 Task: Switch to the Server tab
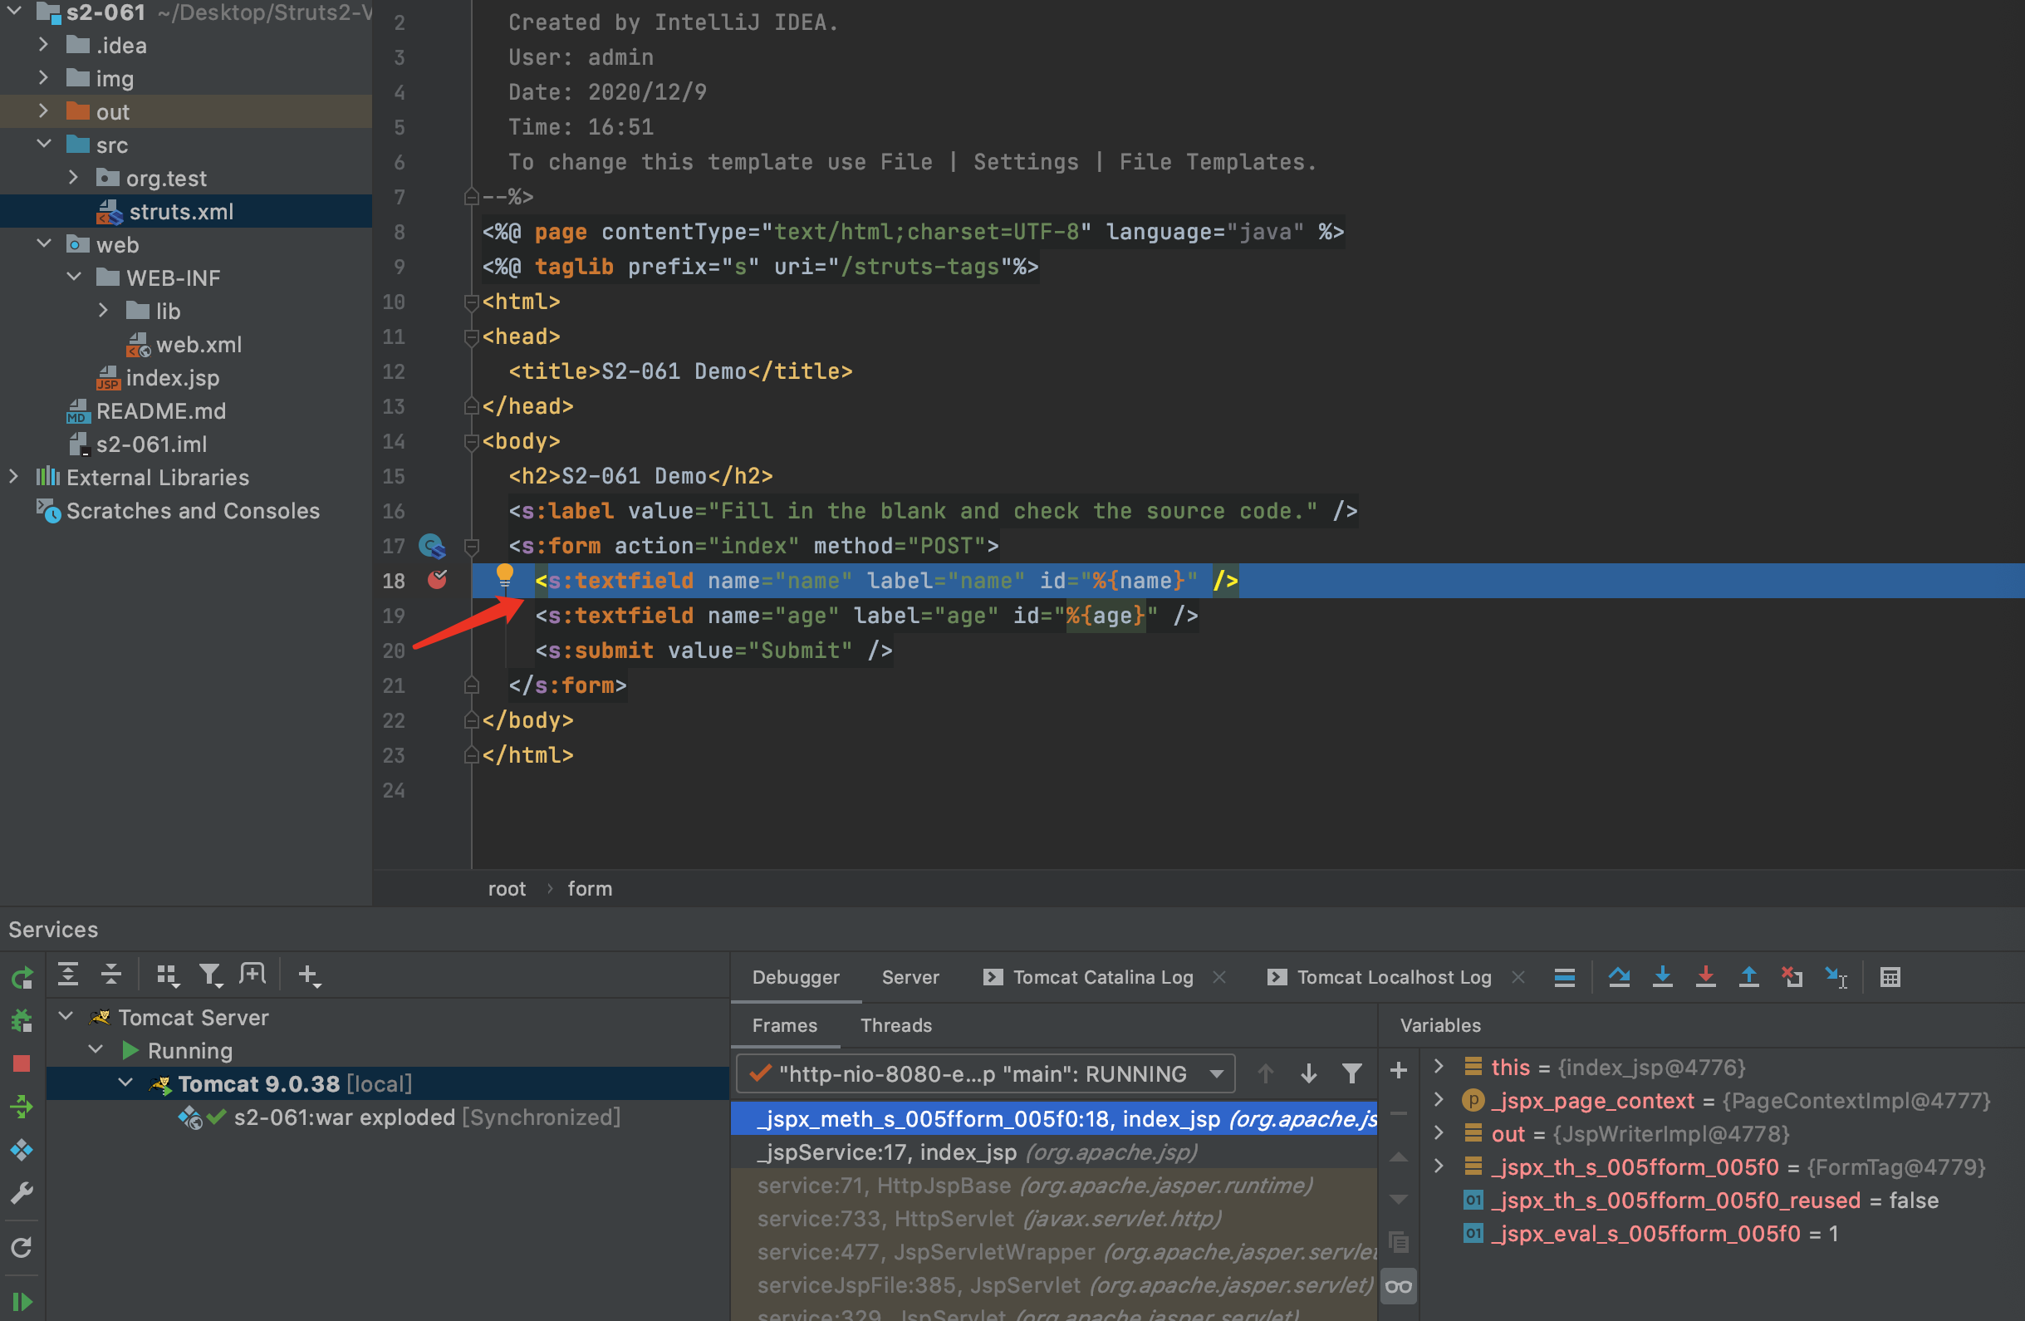(x=910, y=977)
